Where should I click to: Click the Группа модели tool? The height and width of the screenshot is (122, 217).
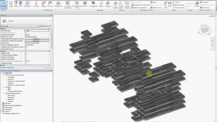[x=127, y=5]
